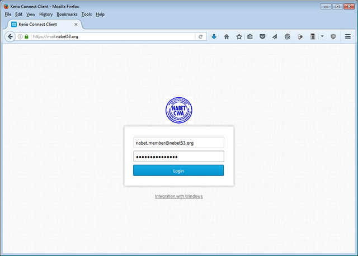Focus the password field

tap(178, 157)
